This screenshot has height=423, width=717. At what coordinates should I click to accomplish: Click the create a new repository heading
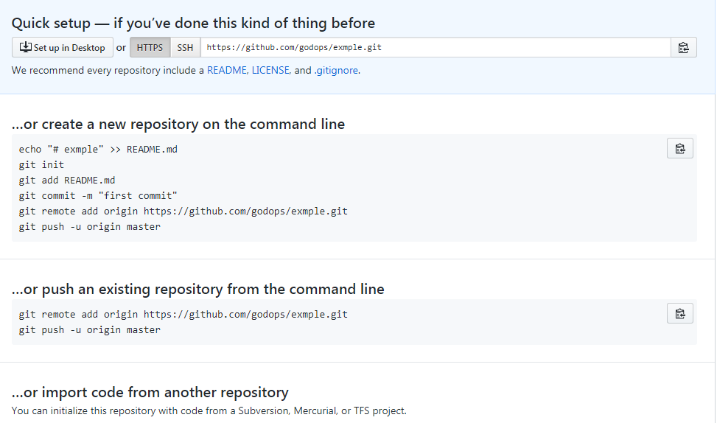coord(178,125)
